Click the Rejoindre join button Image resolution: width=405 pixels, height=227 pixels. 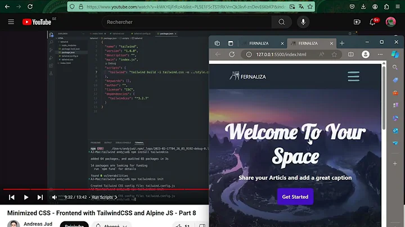74,224
